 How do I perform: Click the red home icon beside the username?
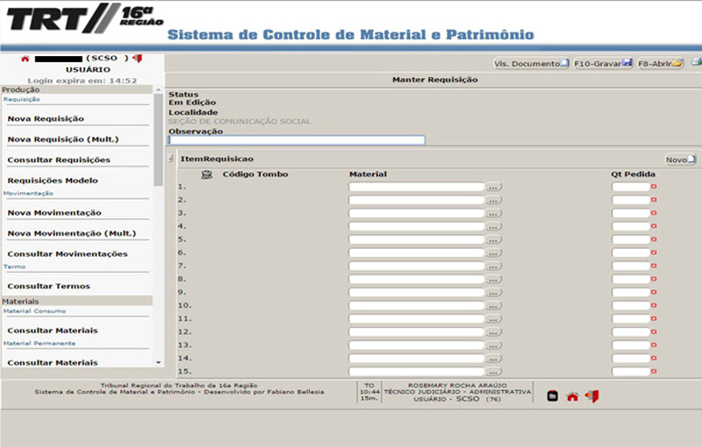pos(25,59)
